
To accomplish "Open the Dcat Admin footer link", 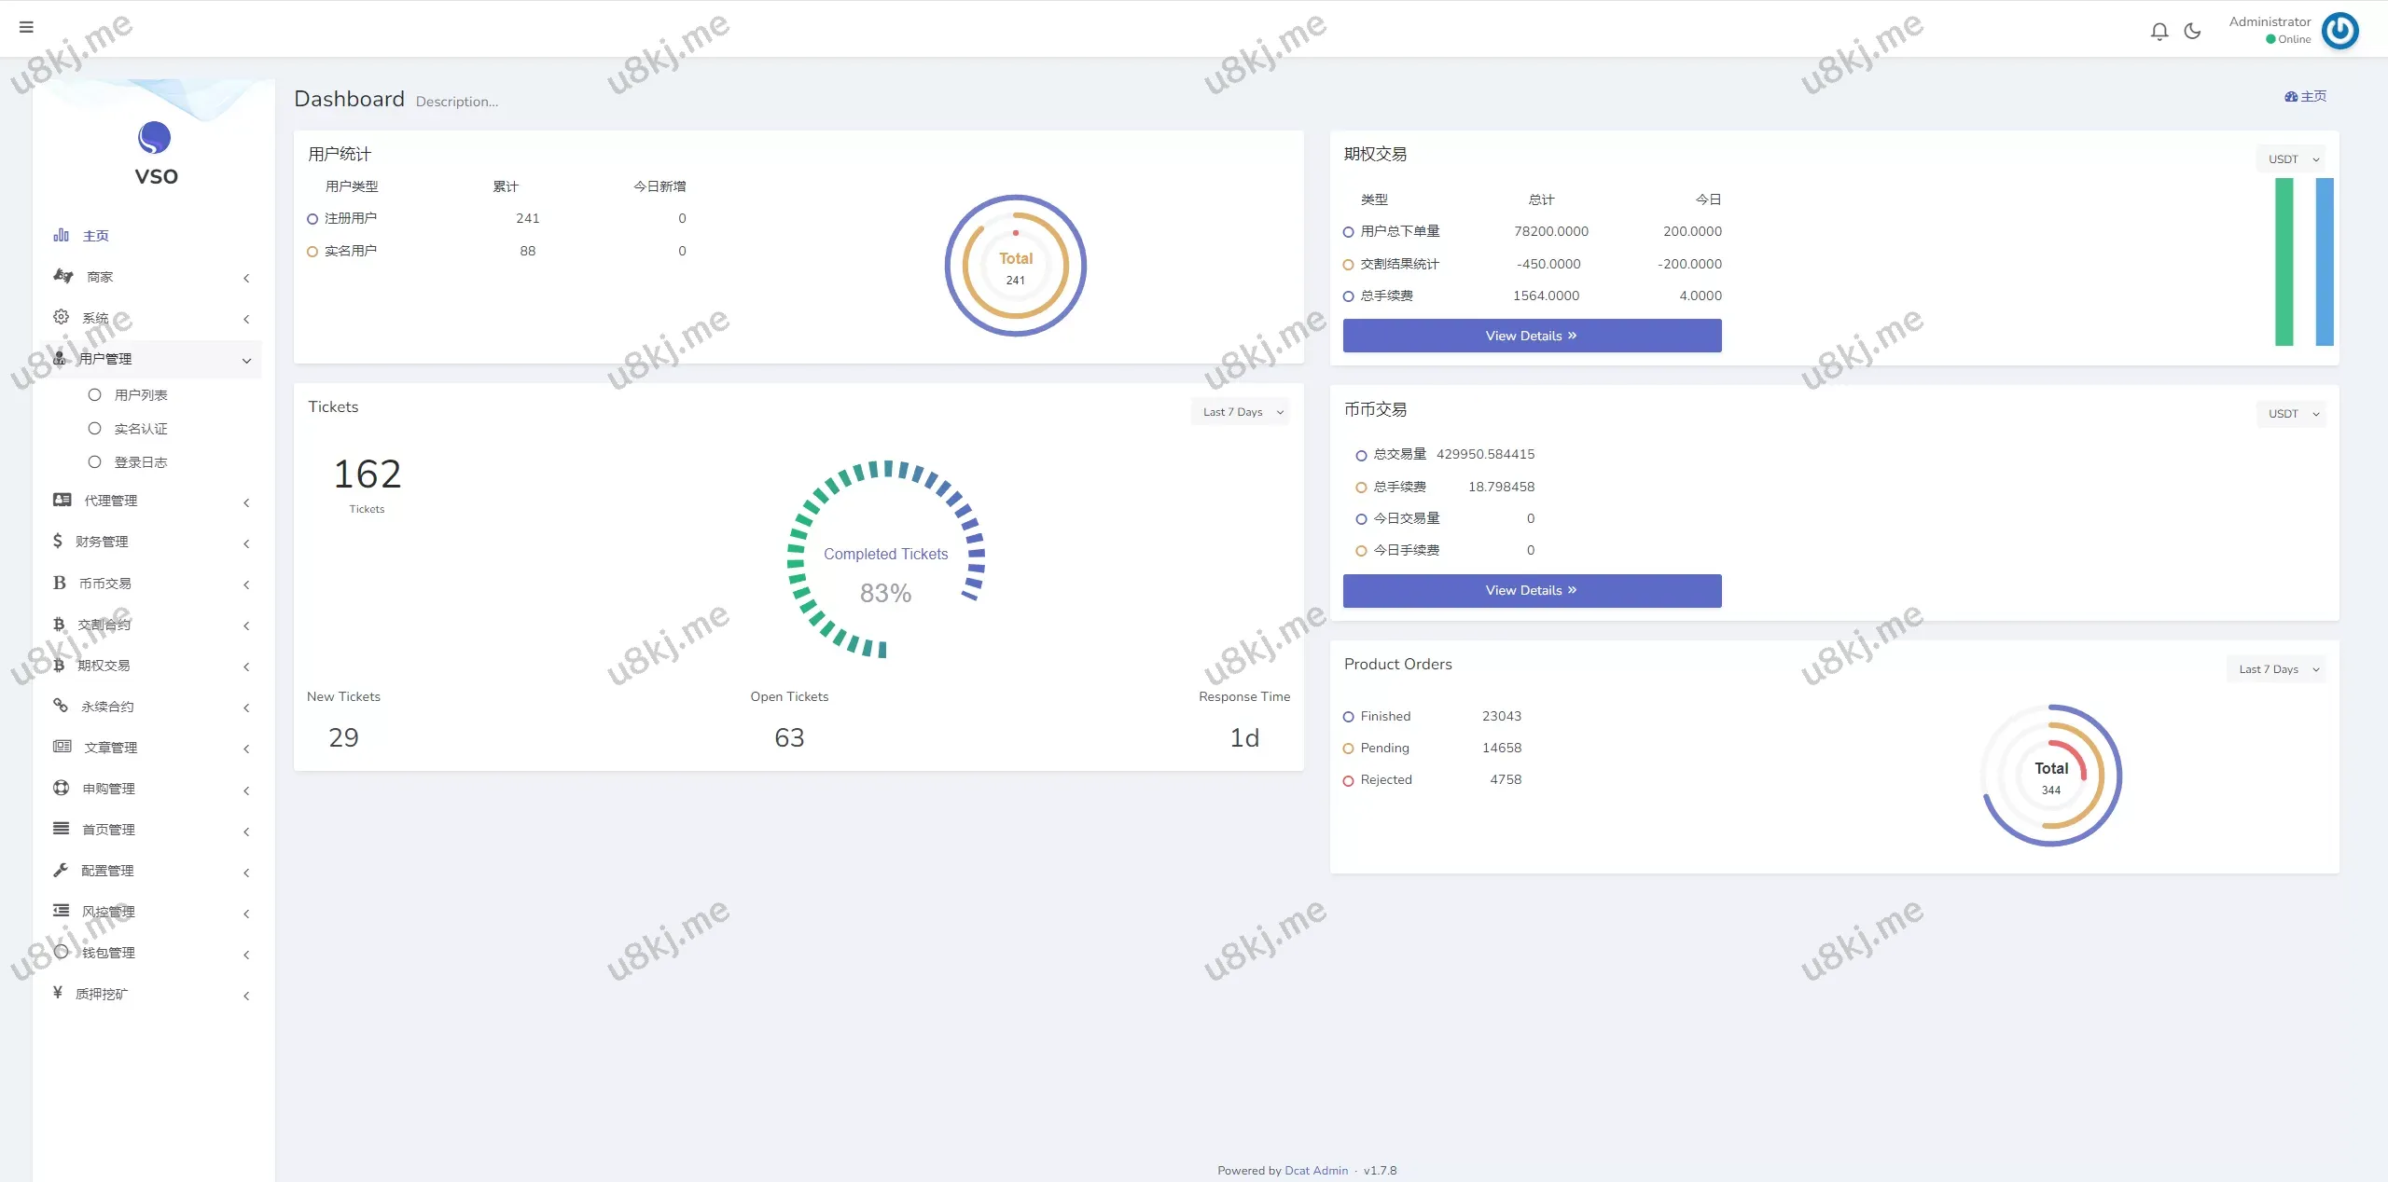I will click(1315, 1171).
